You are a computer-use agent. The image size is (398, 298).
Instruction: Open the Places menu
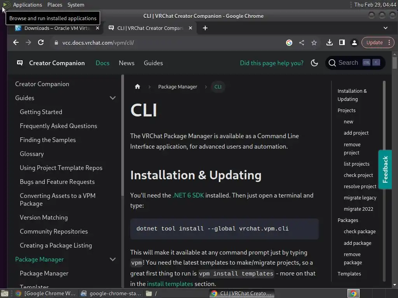pyautogui.click(x=54, y=5)
